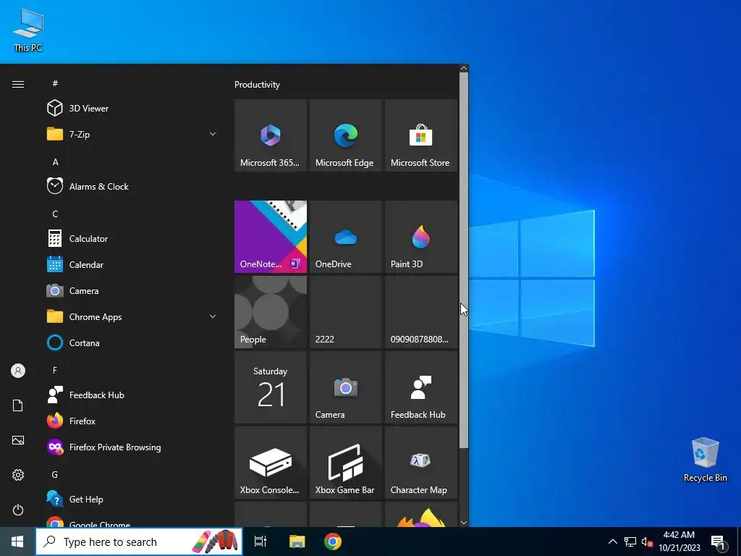Launch Alarms & Clock app

[x=132, y=186]
